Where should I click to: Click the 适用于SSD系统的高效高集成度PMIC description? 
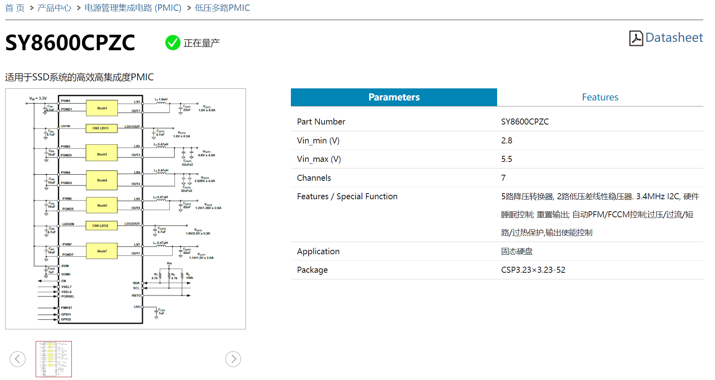pyautogui.click(x=79, y=77)
